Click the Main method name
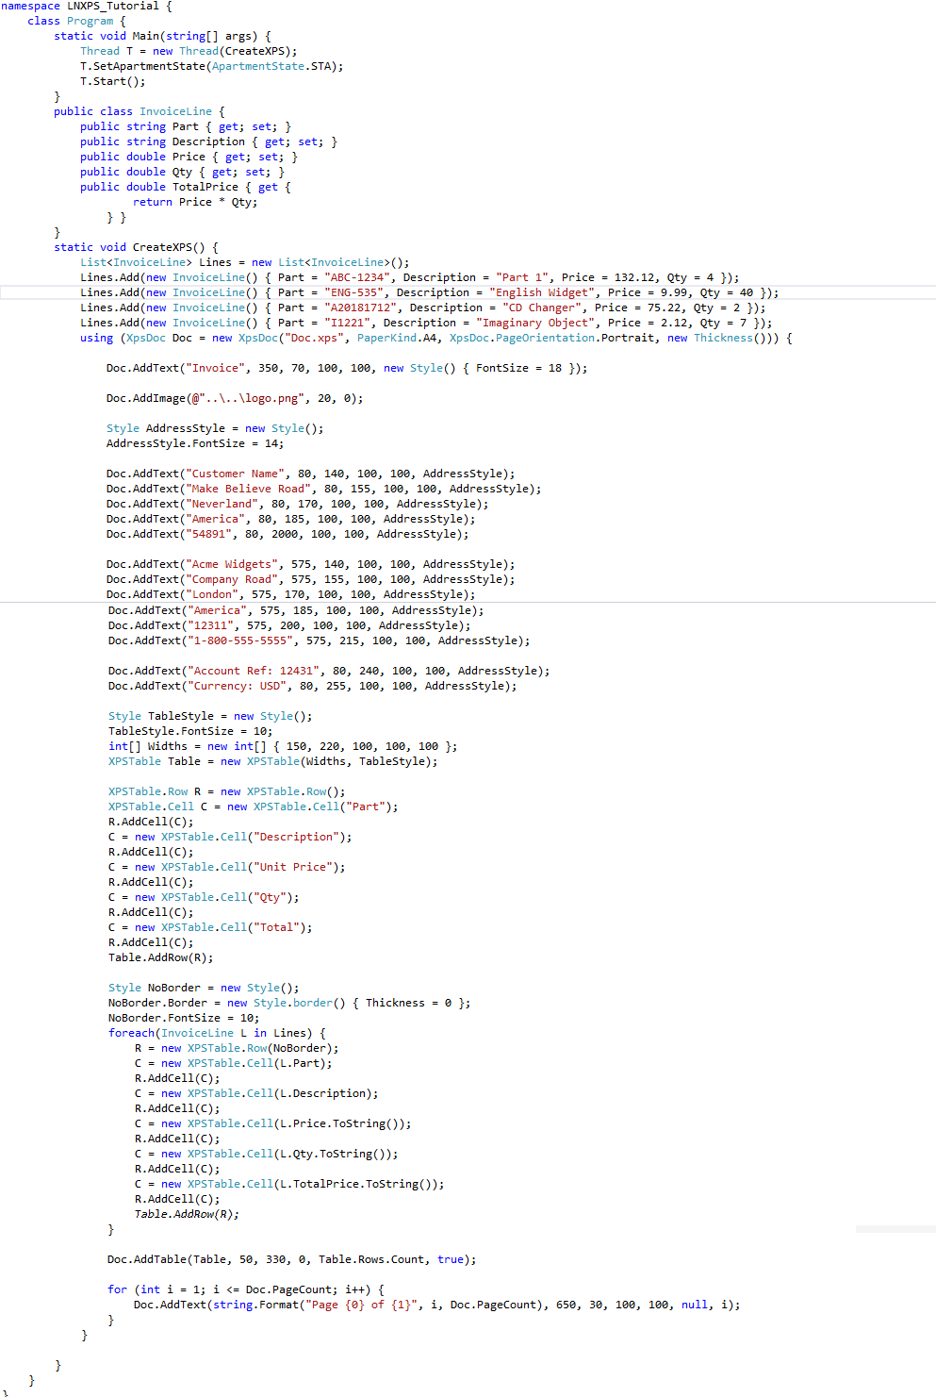This screenshot has height=1397, width=936. point(145,37)
